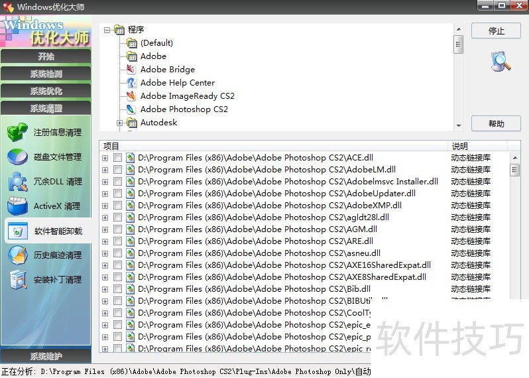Click the ActiveX 清理 icon
529x378 pixels.
click(17, 206)
